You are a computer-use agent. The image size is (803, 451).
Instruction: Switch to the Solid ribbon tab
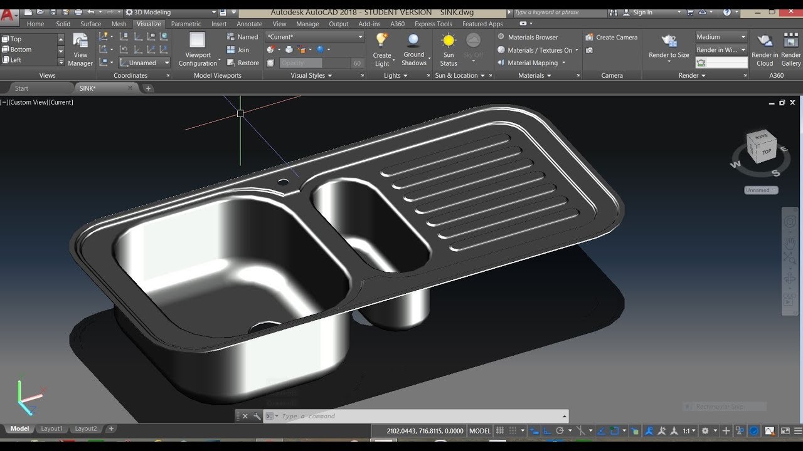[x=63, y=24]
